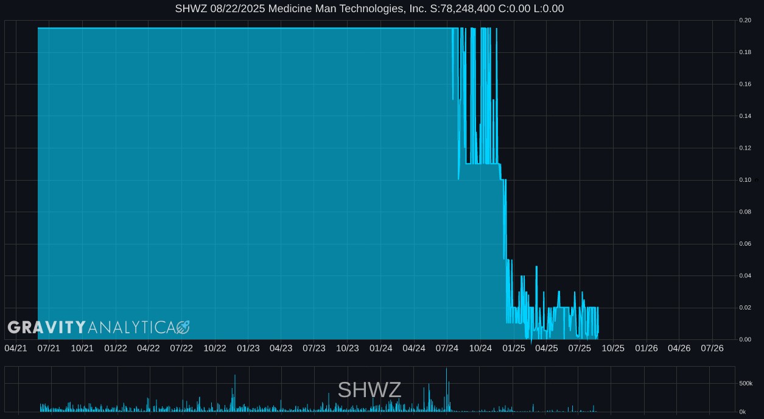Click the 500k volume axis label
The height and width of the screenshot is (419, 764).
click(746, 384)
